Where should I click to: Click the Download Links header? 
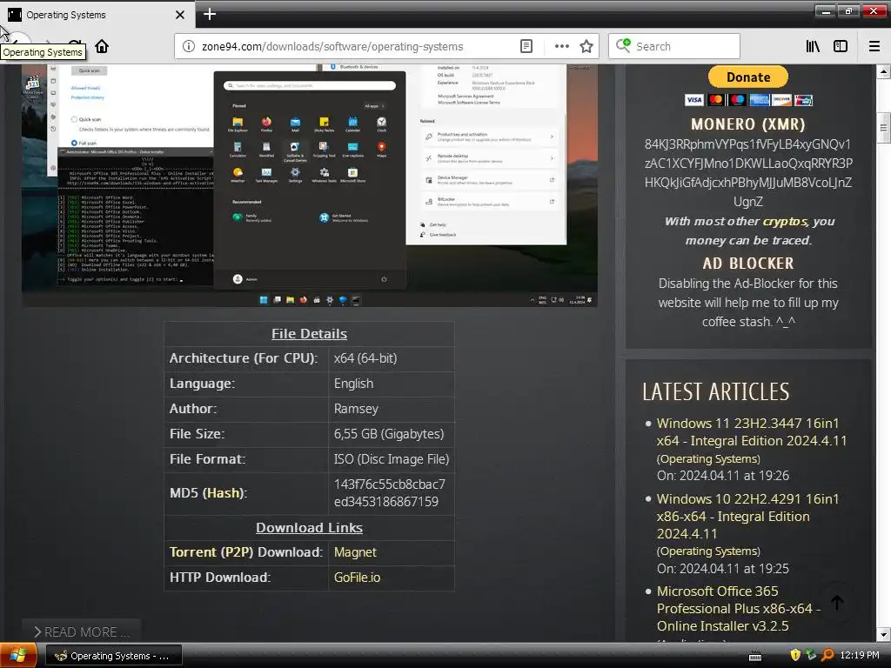tap(309, 528)
